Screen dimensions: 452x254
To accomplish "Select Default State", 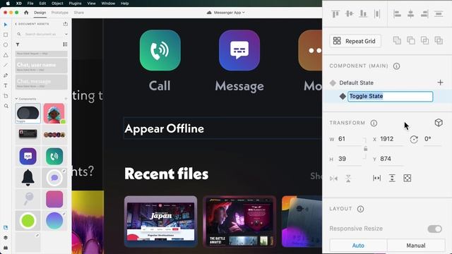I will pyautogui.click(x=356, y=83).
